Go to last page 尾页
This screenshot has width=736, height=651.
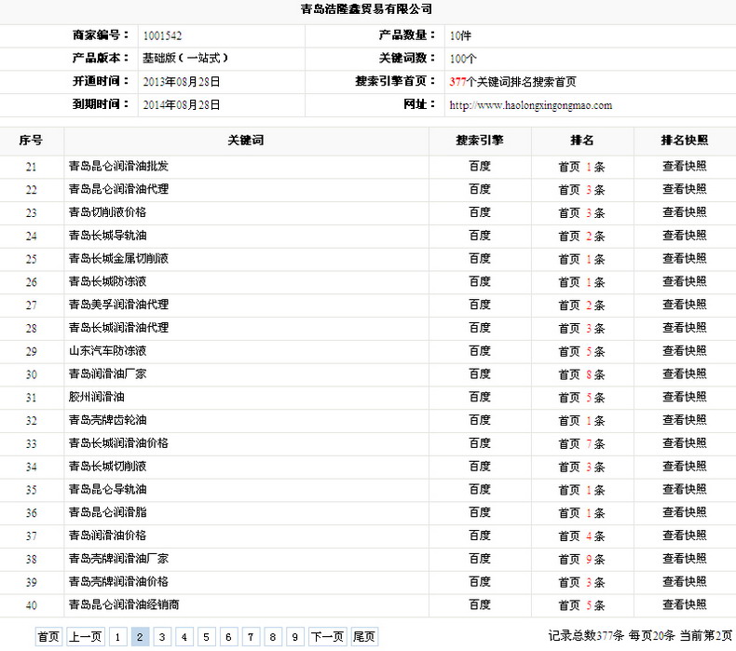(364, 637)
